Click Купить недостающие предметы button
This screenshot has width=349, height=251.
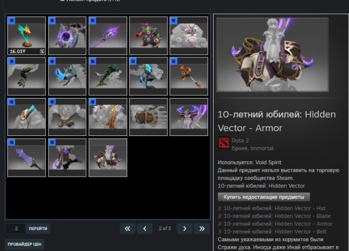pos(264,197)
